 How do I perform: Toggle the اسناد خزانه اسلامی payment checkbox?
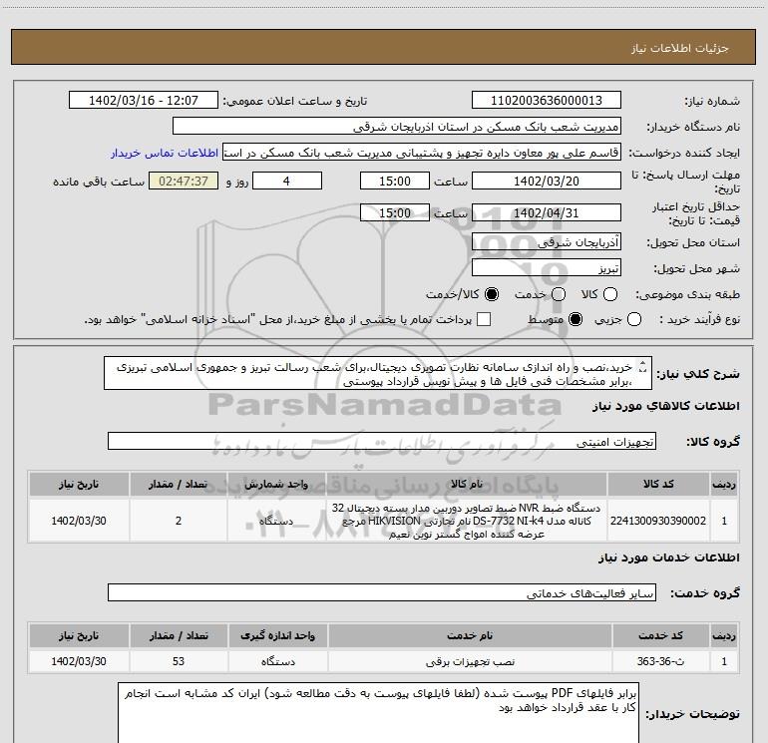click(x=484, y=320)
